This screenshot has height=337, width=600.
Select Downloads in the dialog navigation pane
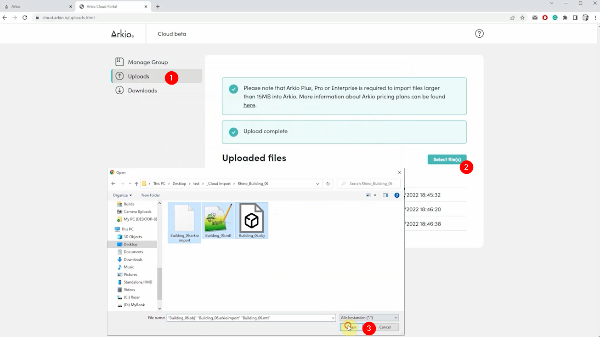tap(132, 259)
